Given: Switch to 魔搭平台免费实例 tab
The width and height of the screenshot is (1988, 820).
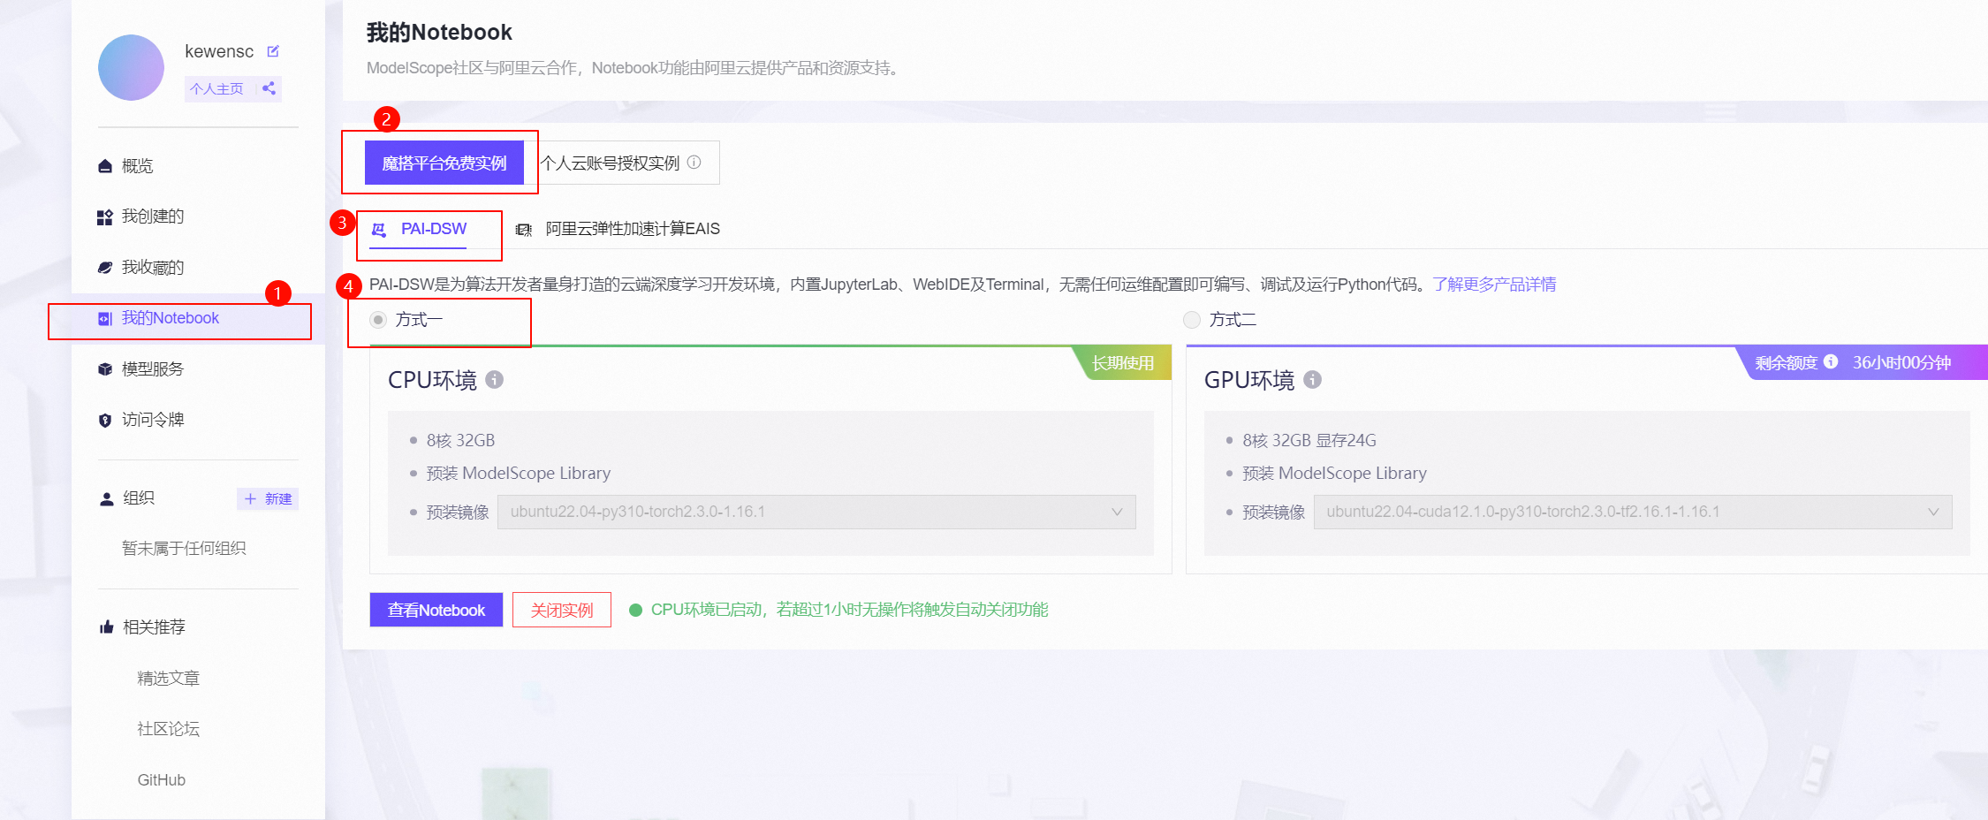Looking at the screenshot, I should tap(444, 163).
